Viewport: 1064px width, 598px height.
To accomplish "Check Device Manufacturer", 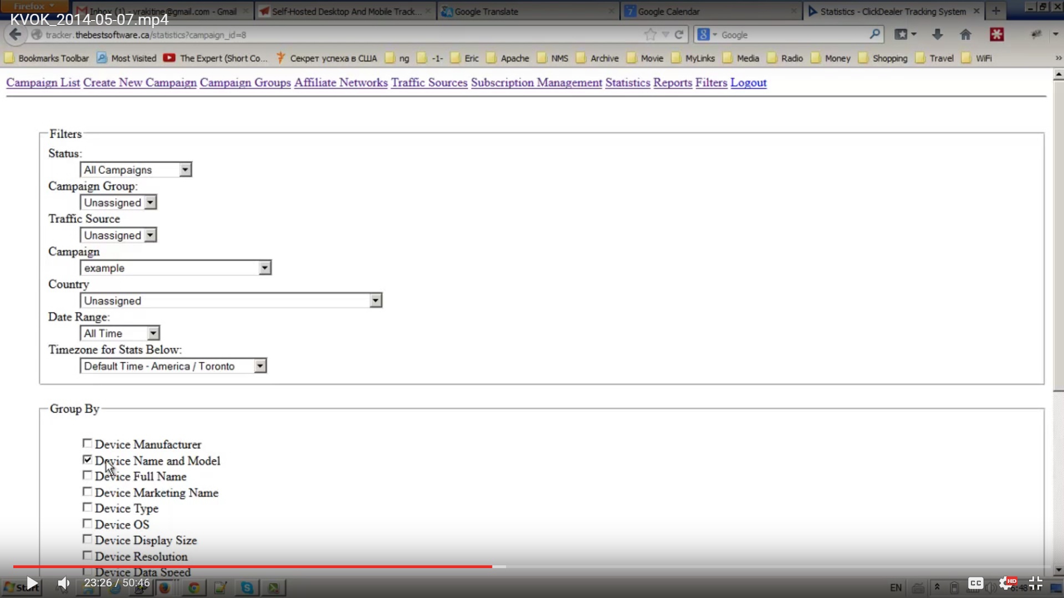I will tap(87, 444).
